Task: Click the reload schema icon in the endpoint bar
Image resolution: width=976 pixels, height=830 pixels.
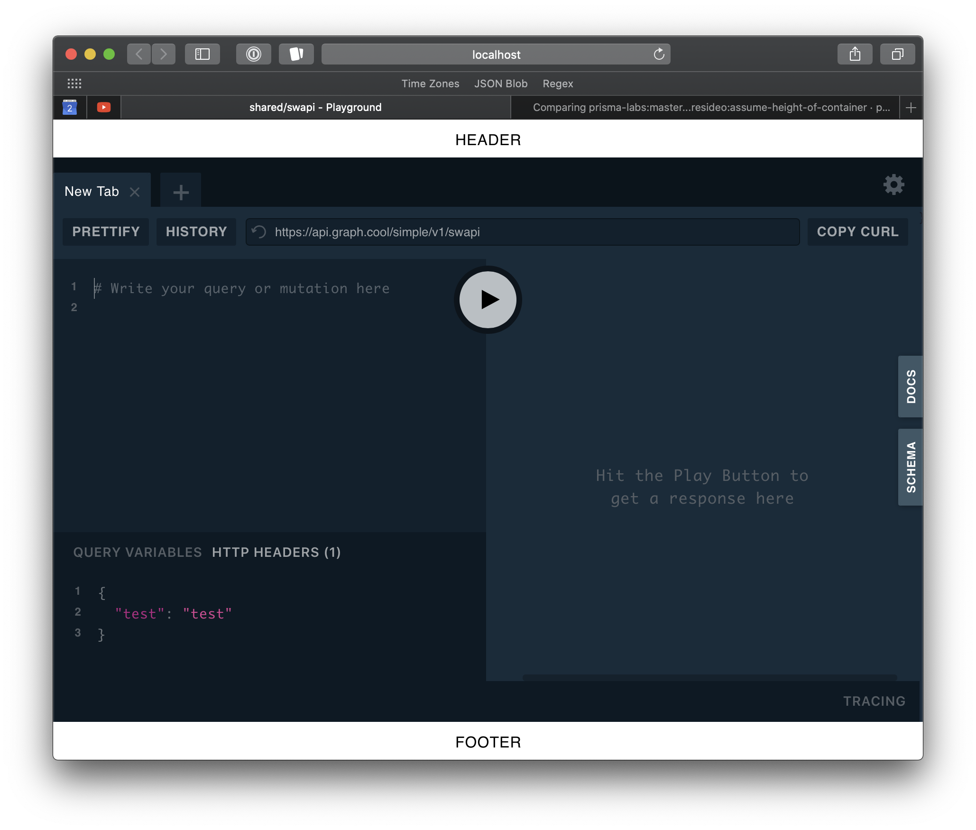Action: pyautogui.click(x=259, y=232)
